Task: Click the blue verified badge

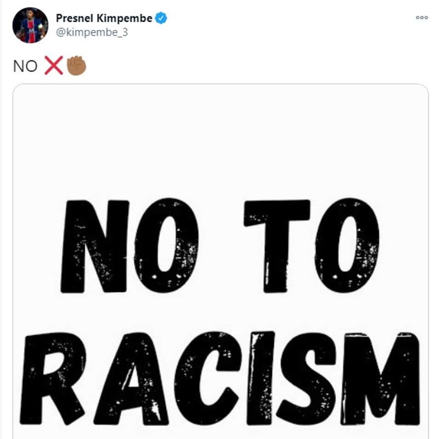Action: pyautogui.click(x=161, y=18)
